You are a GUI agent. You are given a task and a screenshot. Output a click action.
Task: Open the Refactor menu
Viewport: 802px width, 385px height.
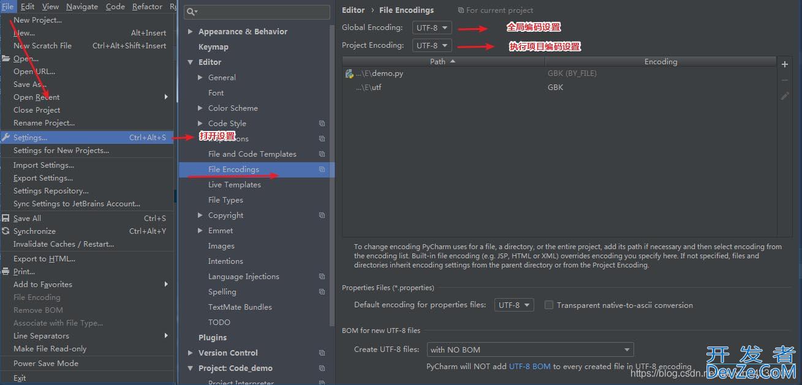[147, 6]
